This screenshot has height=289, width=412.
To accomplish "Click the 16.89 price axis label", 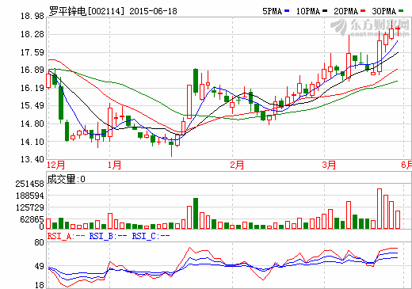I will [x=32, y=70].
